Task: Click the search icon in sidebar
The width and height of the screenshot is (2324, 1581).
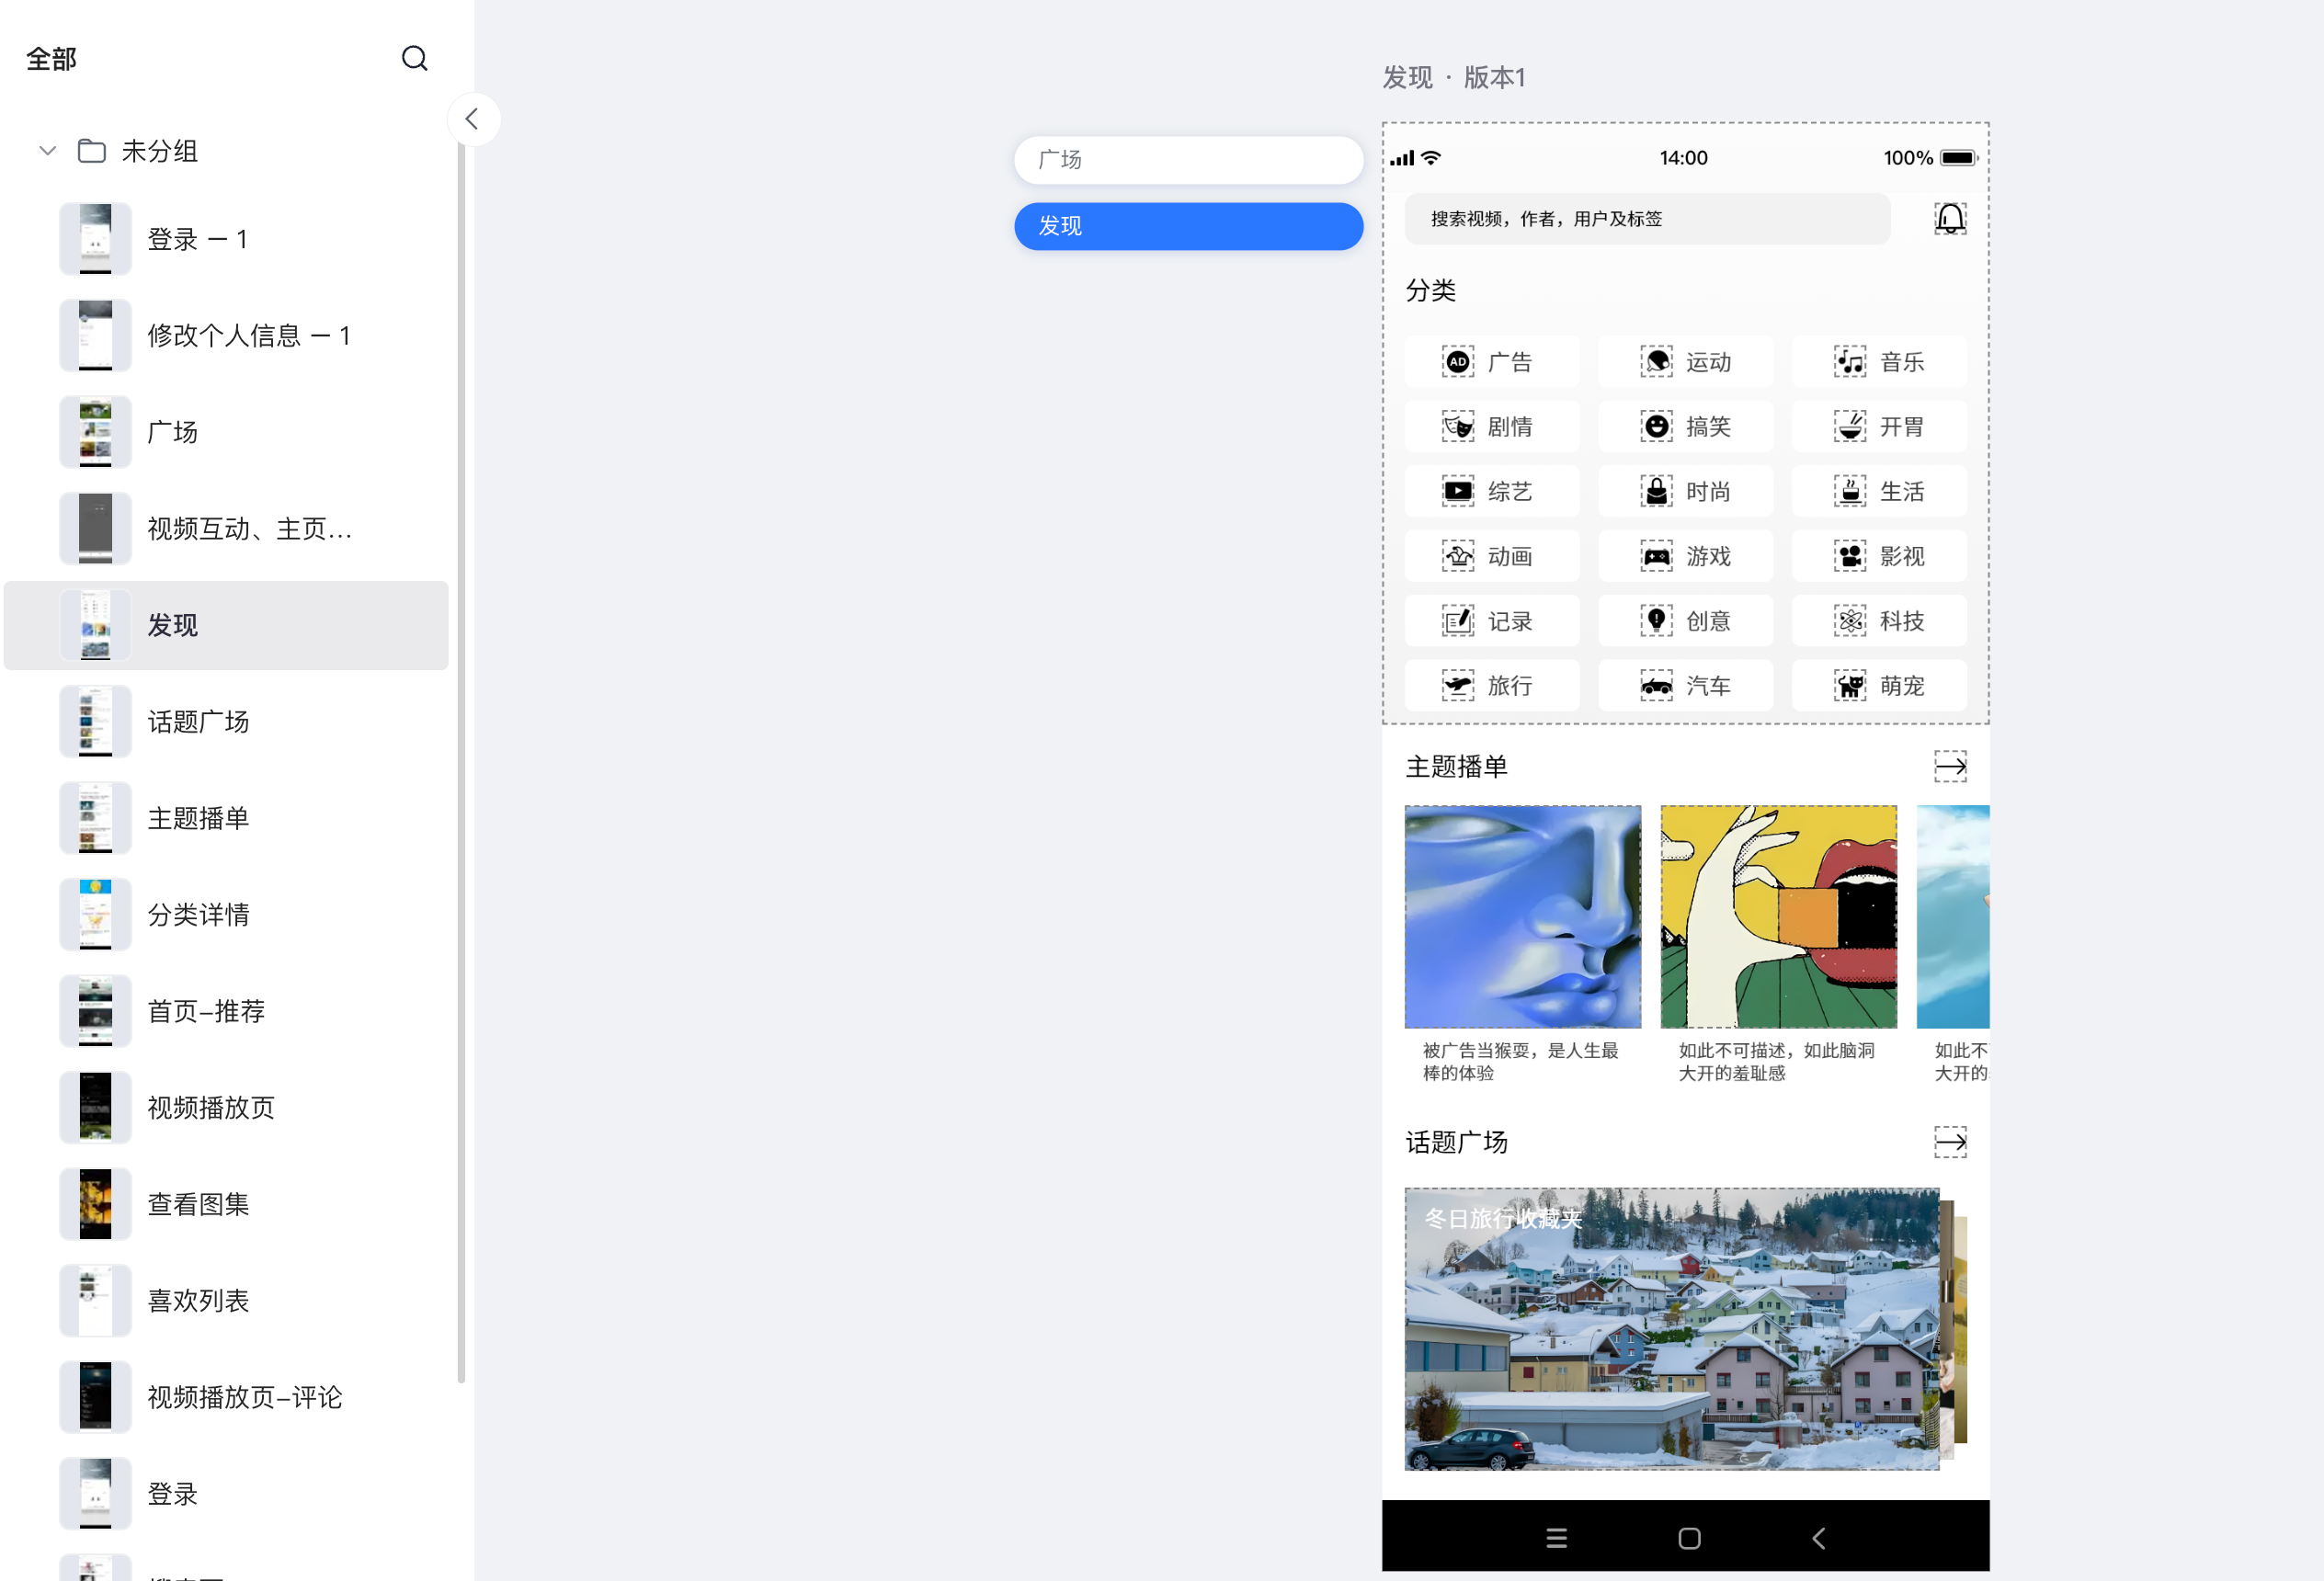Action: point(414,59)
